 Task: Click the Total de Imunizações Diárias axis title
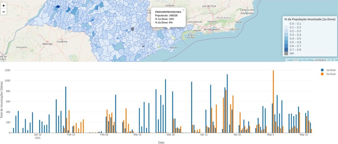point(2,100)
